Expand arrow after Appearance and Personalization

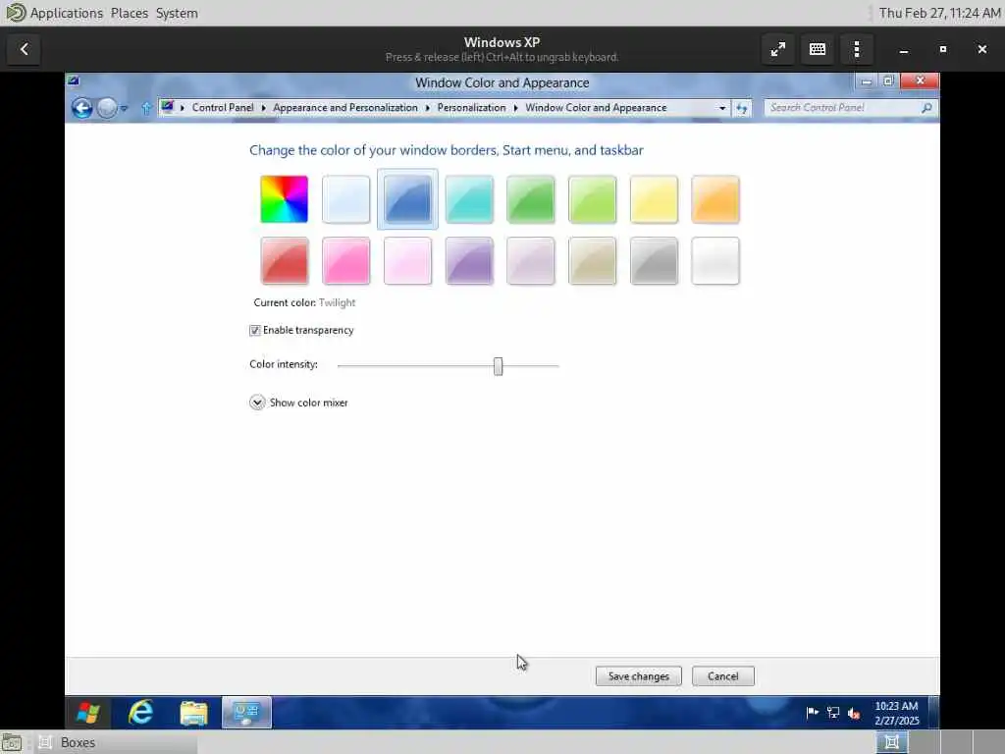point(428,108)
